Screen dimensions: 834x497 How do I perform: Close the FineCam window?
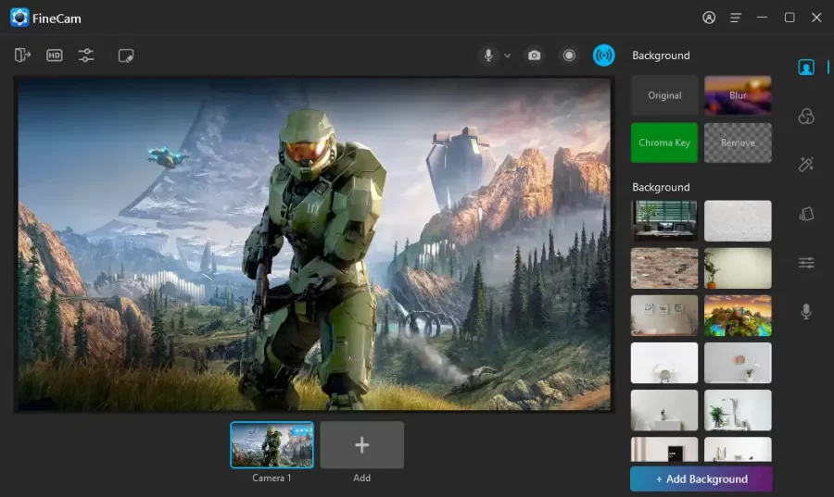coord(816,18)
